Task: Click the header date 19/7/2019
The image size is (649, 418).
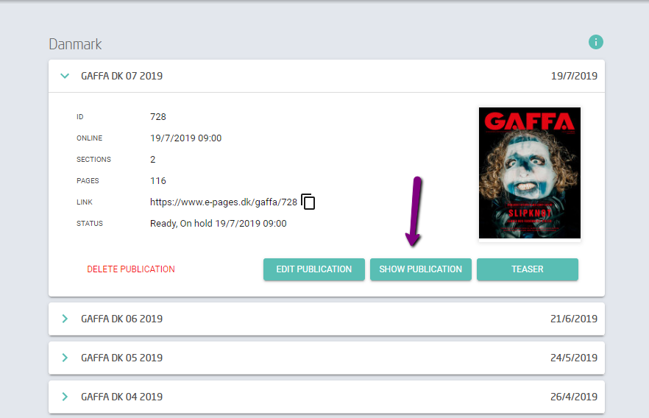Action: (x=574, y=76)
